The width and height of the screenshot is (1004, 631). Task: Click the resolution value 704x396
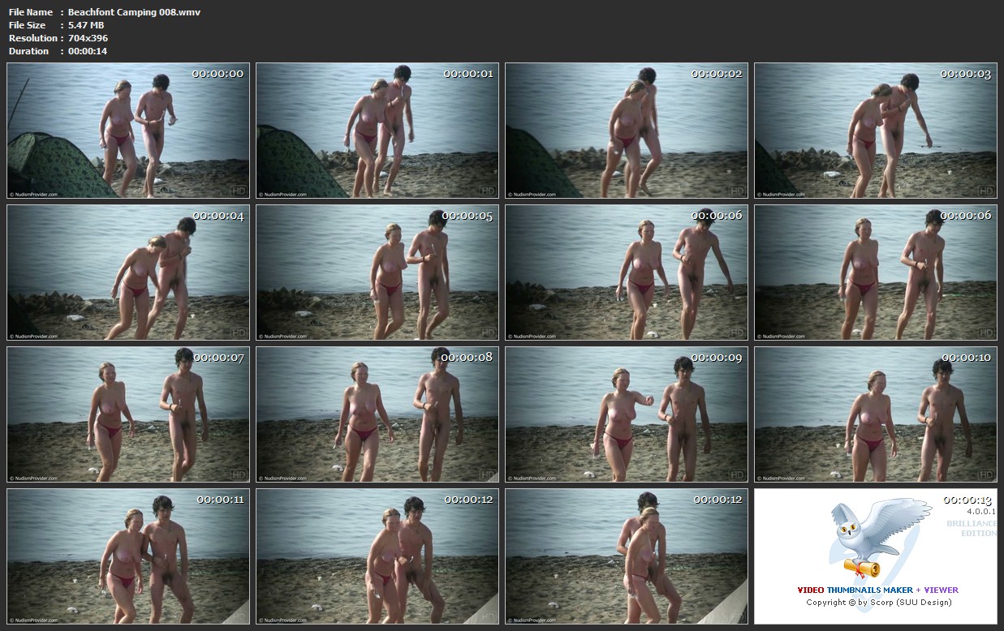[88, 38]
